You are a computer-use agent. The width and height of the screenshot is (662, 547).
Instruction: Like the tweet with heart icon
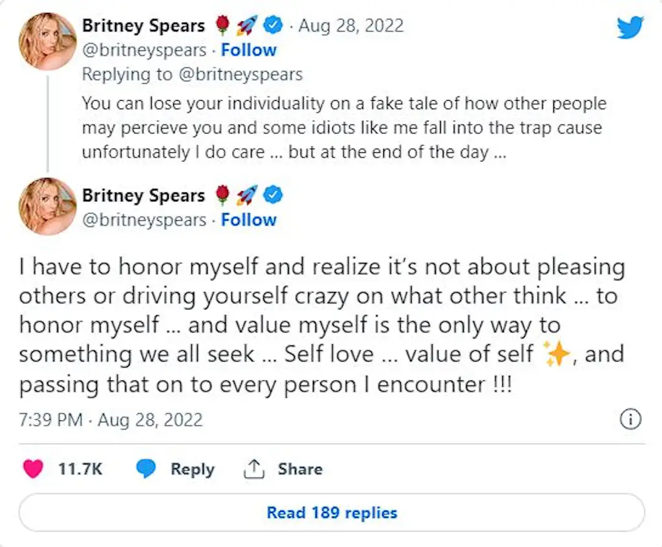click(32, 469)
